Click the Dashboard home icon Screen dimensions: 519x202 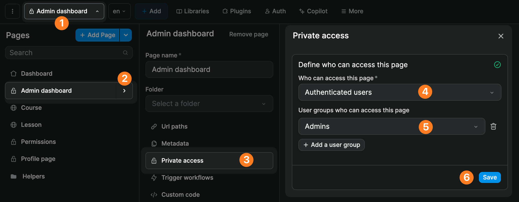tap(14, 74)
